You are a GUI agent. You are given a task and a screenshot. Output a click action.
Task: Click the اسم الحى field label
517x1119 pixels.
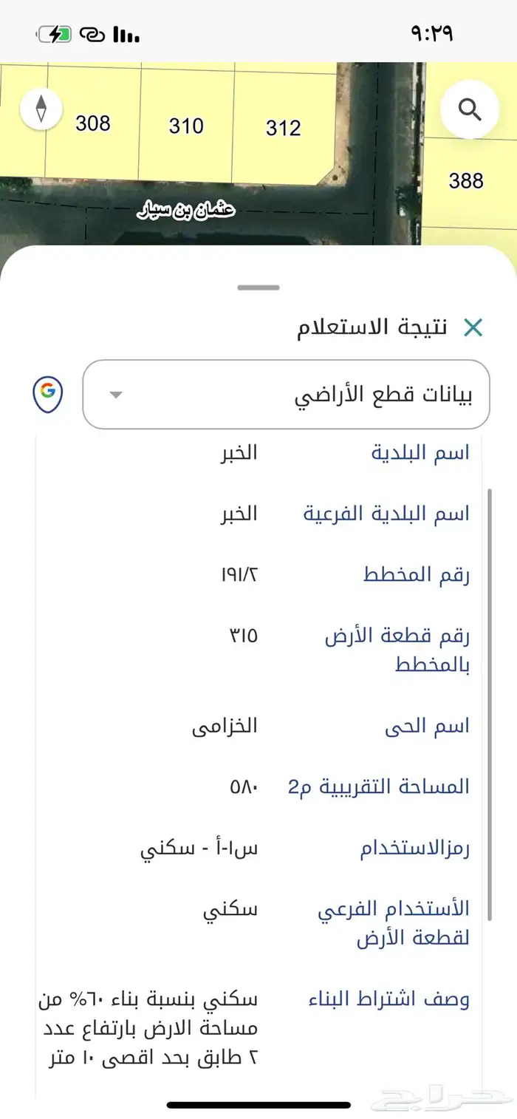[427, 727]
